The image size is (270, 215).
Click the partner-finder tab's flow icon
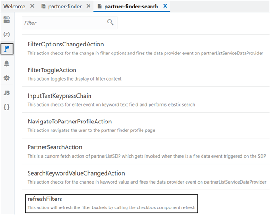coord(44,7)
